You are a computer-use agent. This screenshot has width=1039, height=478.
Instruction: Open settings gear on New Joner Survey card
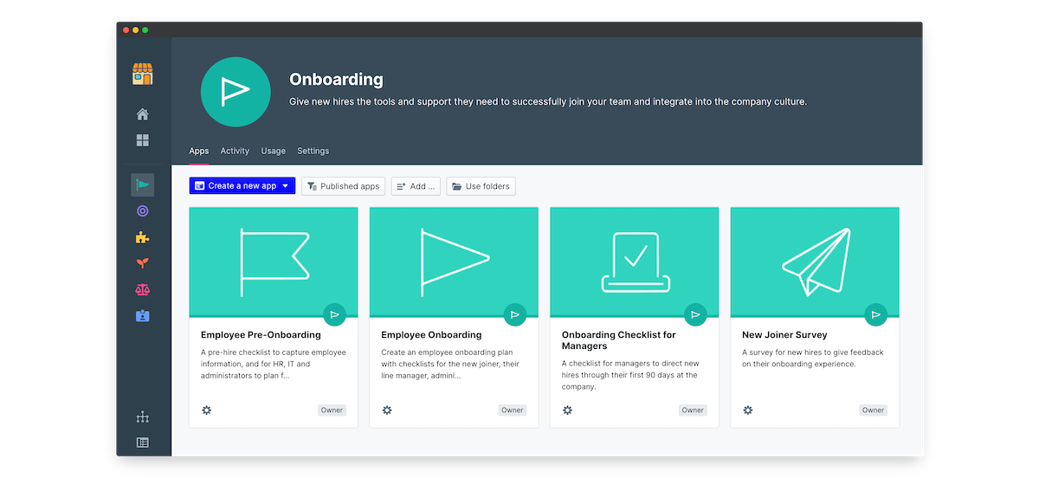(x=747, y=410)
